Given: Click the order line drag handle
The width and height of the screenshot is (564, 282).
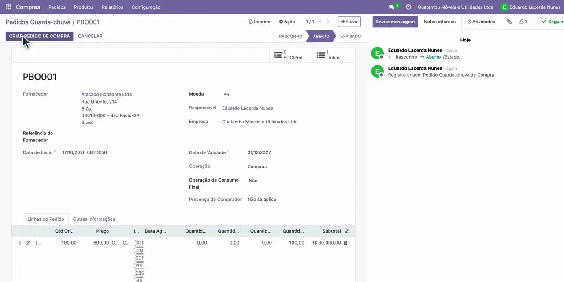Looking at the screenshot, I should point(19,243).
